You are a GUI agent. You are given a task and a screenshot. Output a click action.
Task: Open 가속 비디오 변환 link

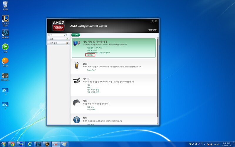pos(93,92)
